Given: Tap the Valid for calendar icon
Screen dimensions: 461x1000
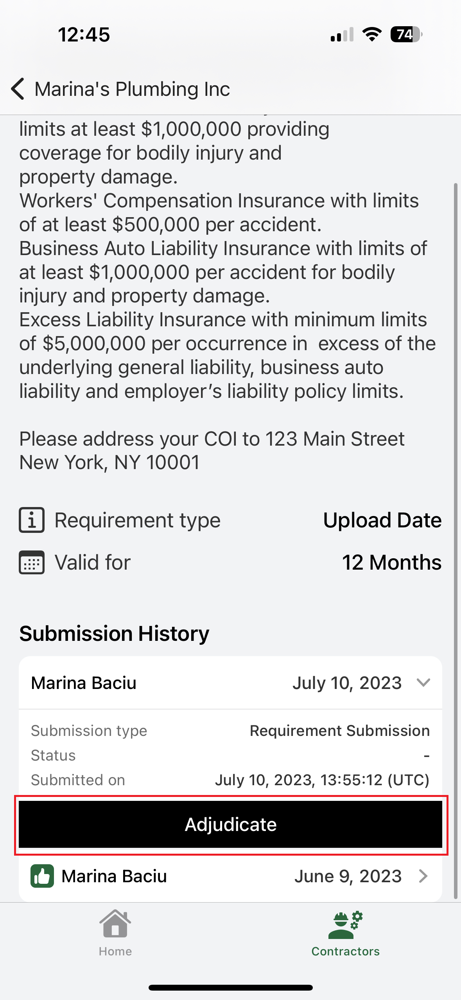Looking at the screenshot, I should point(32,562).
